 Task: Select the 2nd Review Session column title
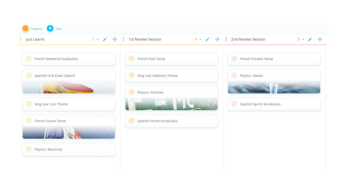(x=248, y=39)
